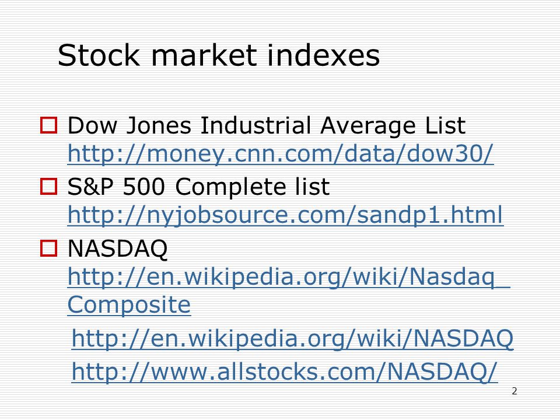Click the word "Industrial" in first bullet
The height and width of the screenshot is (420, 560).
pos(256,126)
